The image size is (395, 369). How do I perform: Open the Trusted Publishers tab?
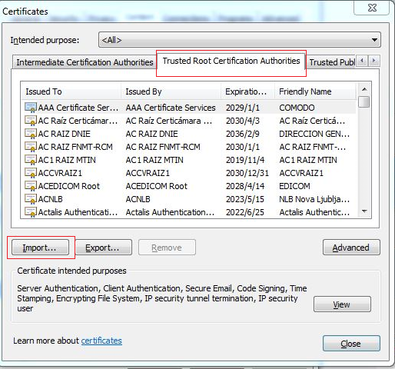(x=331, y=62)
